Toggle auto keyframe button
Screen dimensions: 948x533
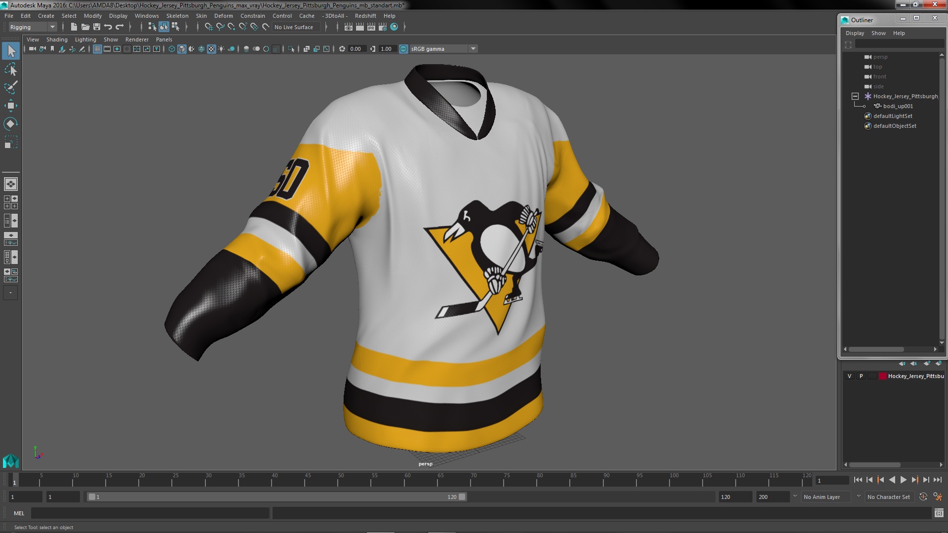pyautogui.click(x=923, y=496)
